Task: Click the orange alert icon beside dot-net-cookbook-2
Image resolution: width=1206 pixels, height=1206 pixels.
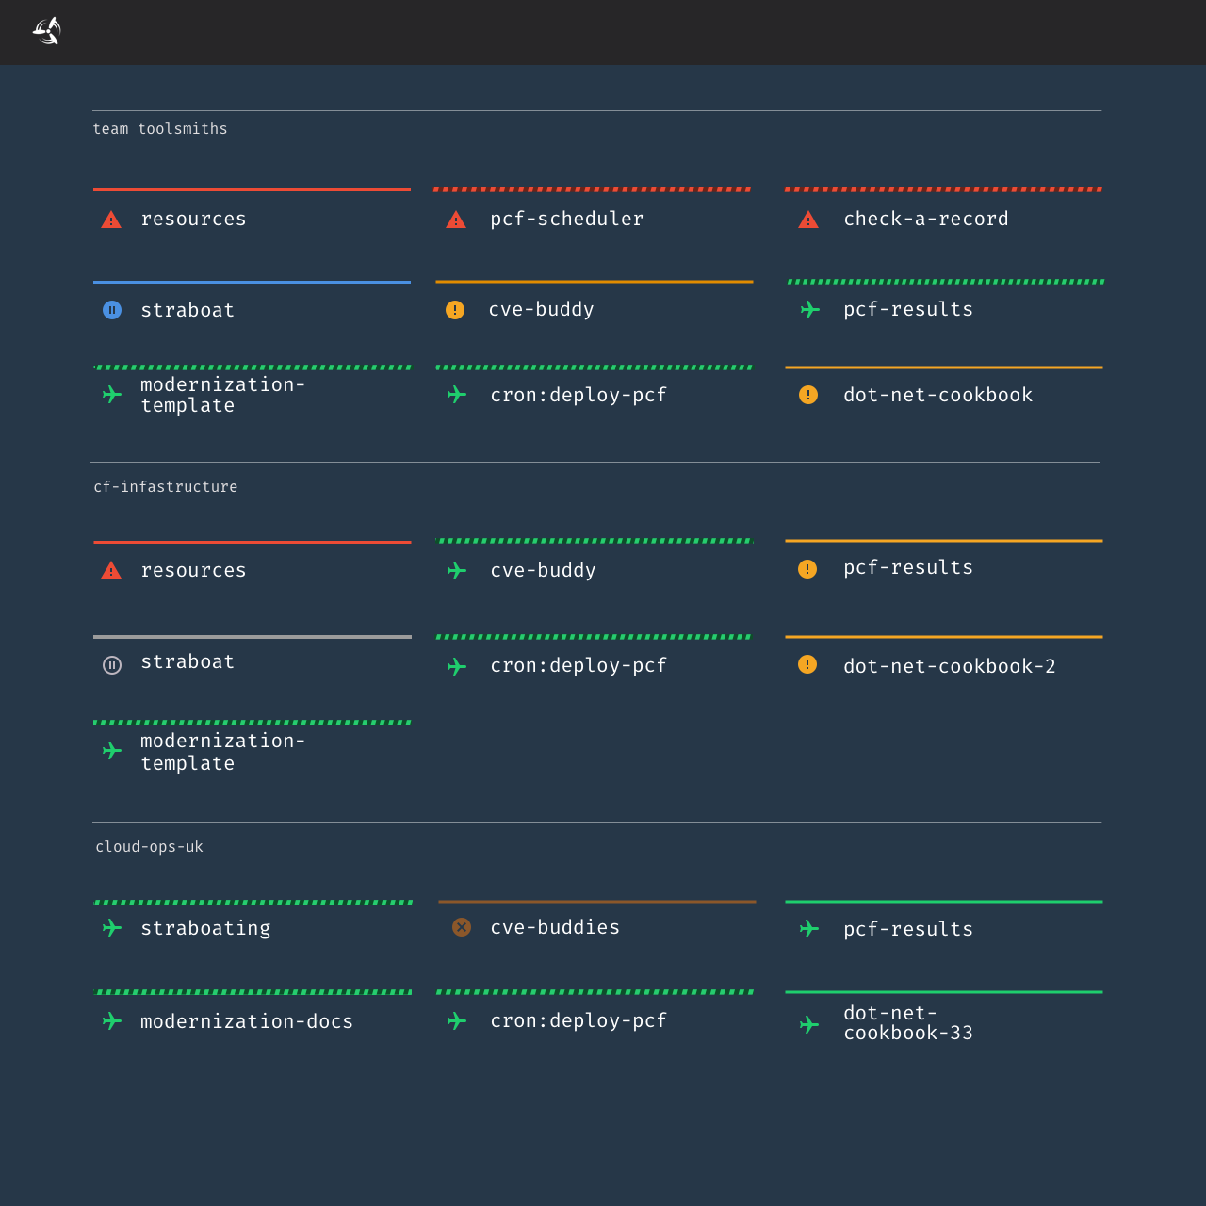Action: coord(807,664)
